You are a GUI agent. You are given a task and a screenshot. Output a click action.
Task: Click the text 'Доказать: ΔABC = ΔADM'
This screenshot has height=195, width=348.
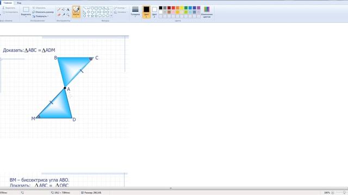coord(29,50)
